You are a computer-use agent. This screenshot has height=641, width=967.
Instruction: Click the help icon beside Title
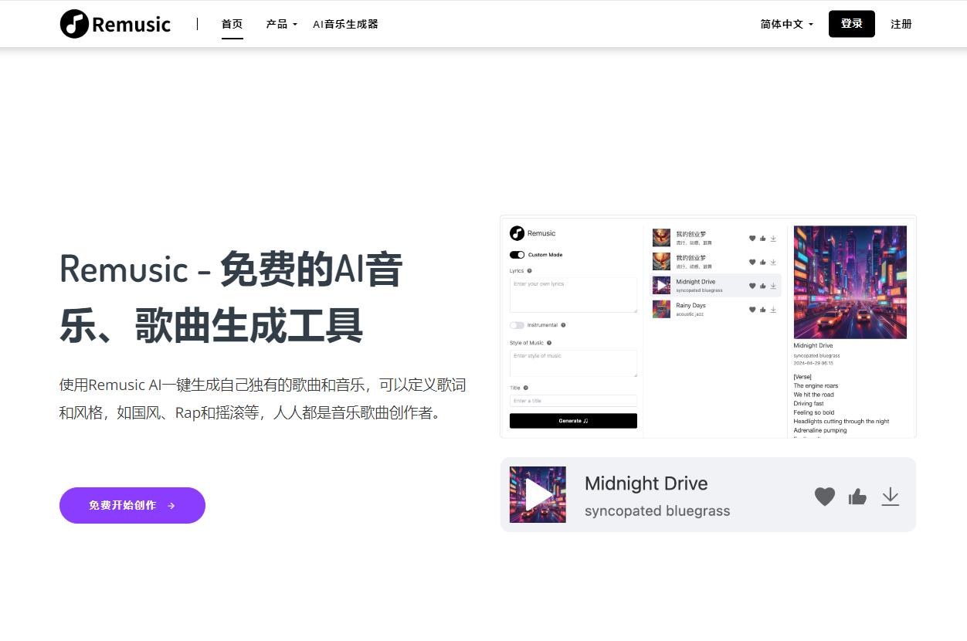526,388
